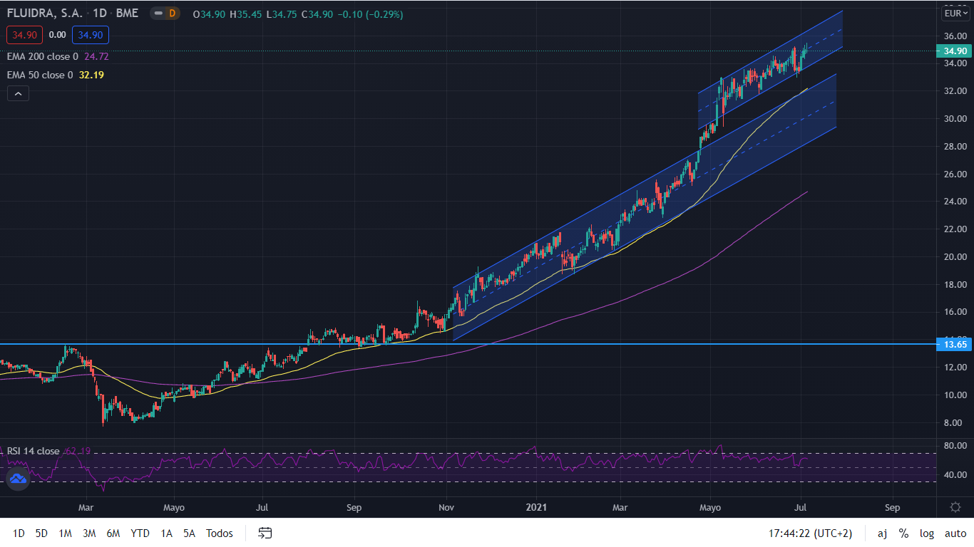Click the go-to-date calendar icon
This screenshot has width=974, height=547.
pos(265,533)
